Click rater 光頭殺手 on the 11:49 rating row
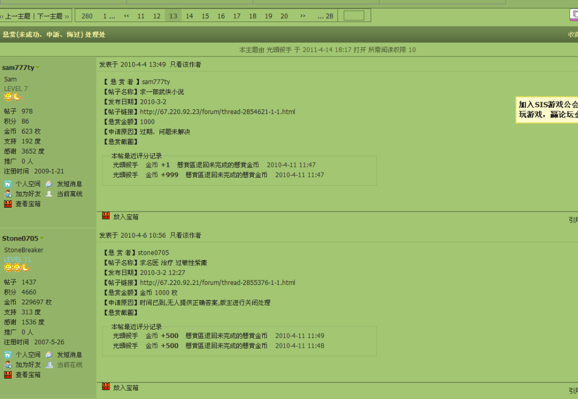 (x=125, y=336)
